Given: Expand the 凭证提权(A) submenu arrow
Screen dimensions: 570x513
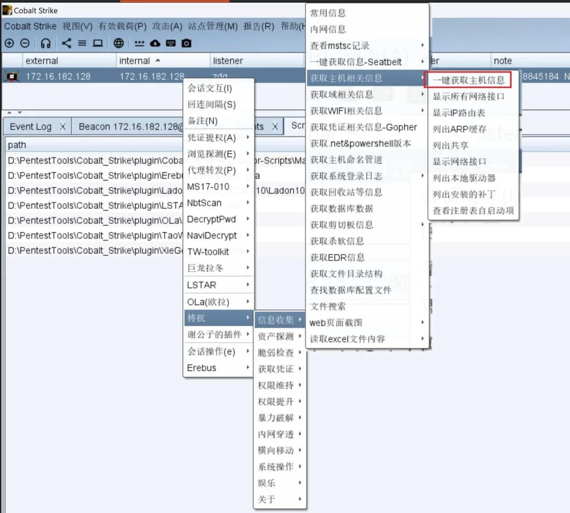Looking at the screenshot, I should click(x=248, y=137).
